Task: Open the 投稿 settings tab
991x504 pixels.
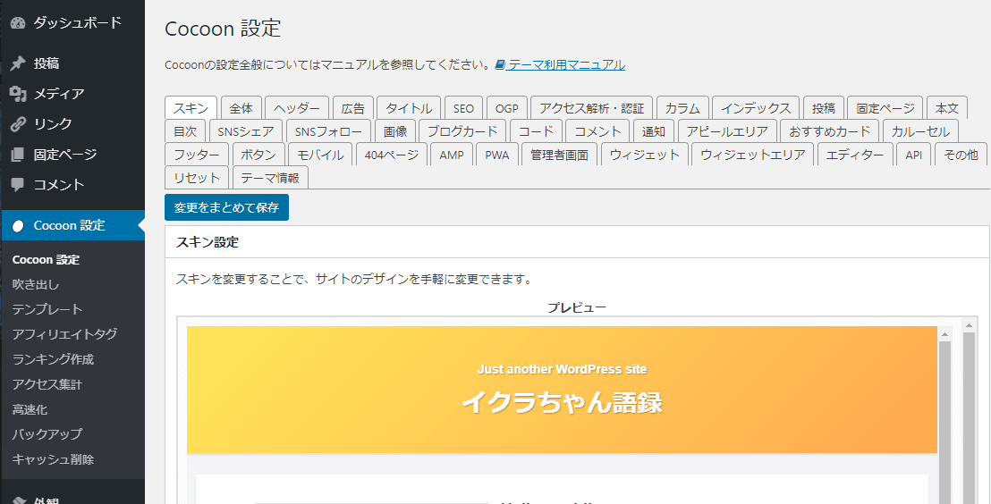Action: (824, 108)
